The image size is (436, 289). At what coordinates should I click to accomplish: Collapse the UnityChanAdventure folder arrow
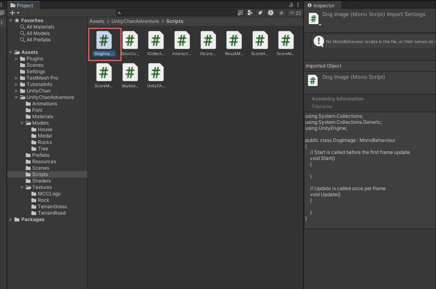click(17, 97)
